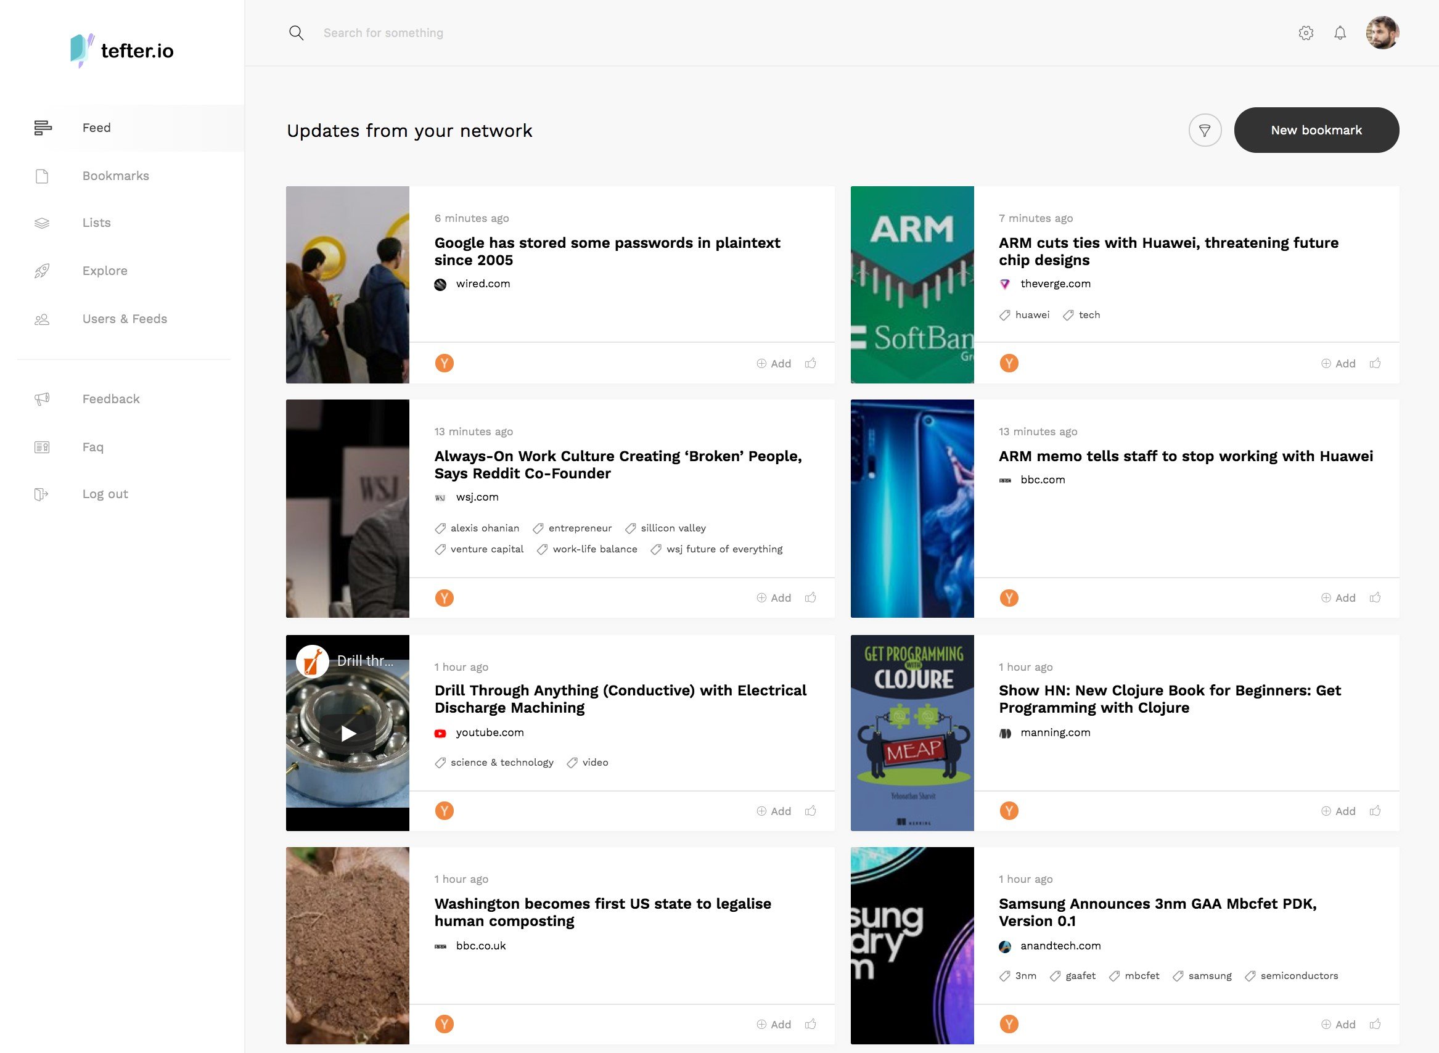Open the Y user badge on ARM cuts ties card
This screenshot has height=1053, width=1439.
coord(1009,363)
